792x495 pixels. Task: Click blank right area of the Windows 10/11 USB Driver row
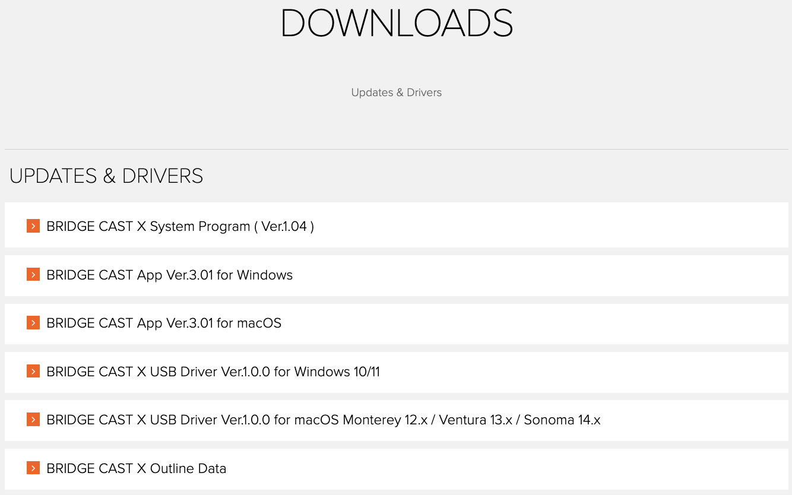(x=594, y=372)
